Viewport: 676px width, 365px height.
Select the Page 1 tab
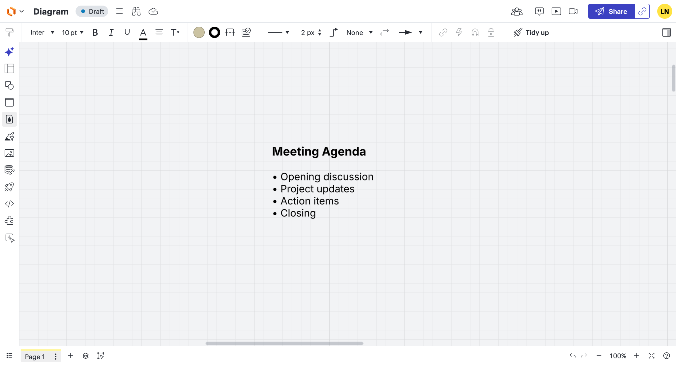coord(35,357)
